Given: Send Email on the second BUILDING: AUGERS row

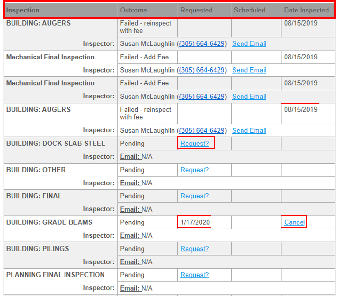Looking at the screenshot, I should pyautogui.click(x=249, y=130).
